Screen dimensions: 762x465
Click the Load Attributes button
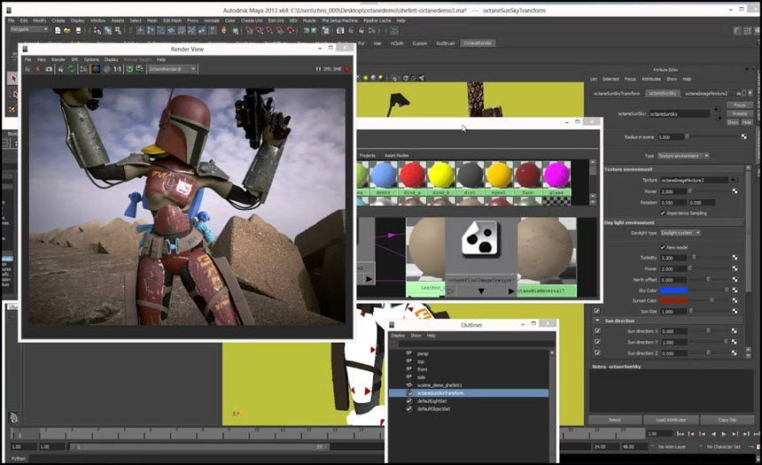pyautogui.click(x=671, y=420)
